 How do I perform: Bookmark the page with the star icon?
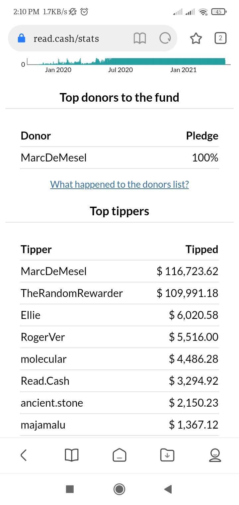[196, 39]
